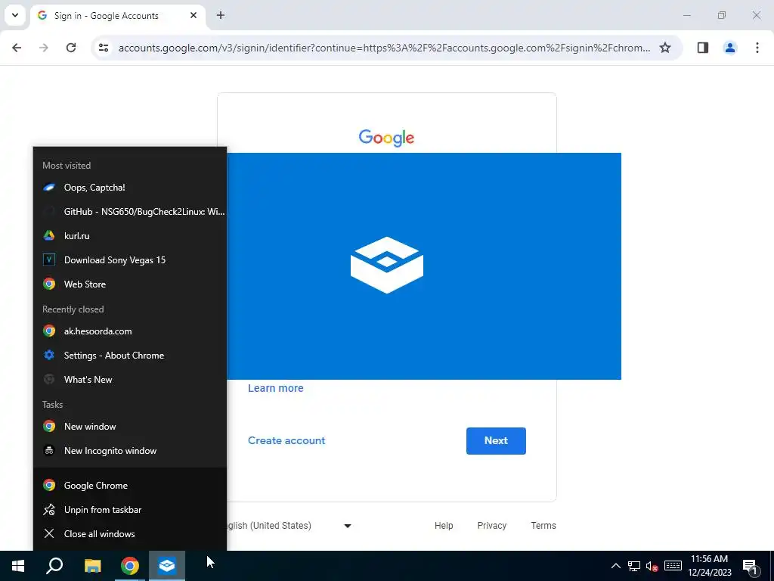Viewport: 774px width, 581px height.
Task: Open the Help footer link
Action: click(444, 525)
